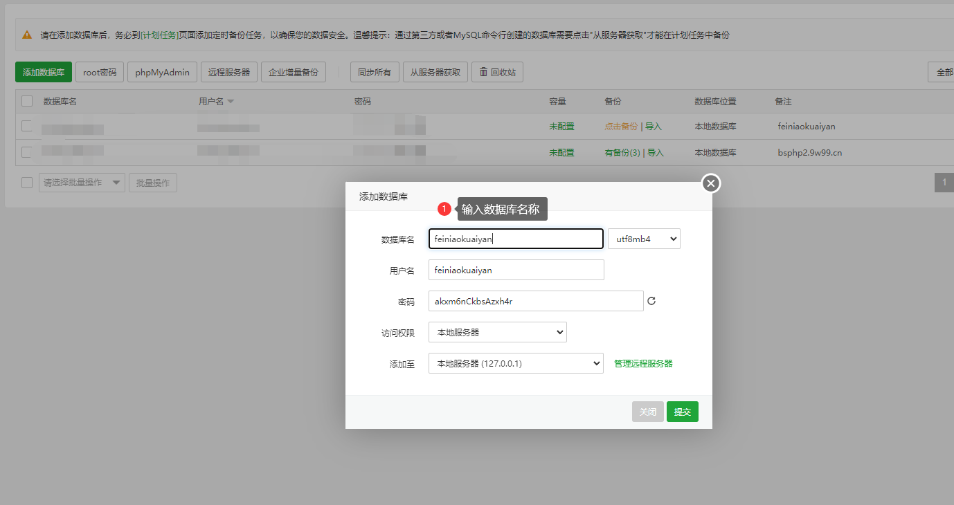
Task: Open the utf8mb4 charset dropdown
Action: (644, 239)
